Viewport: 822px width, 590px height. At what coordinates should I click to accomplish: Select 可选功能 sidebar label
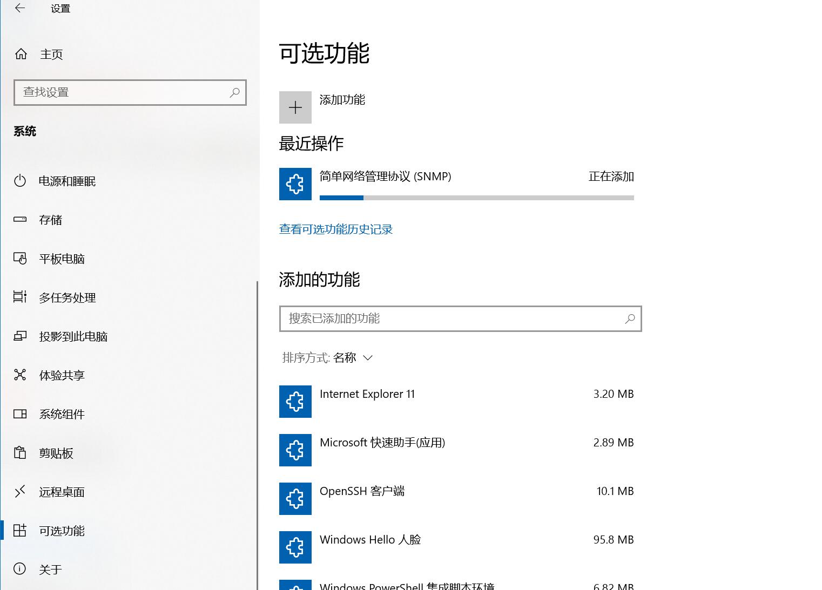click(62, 531)
